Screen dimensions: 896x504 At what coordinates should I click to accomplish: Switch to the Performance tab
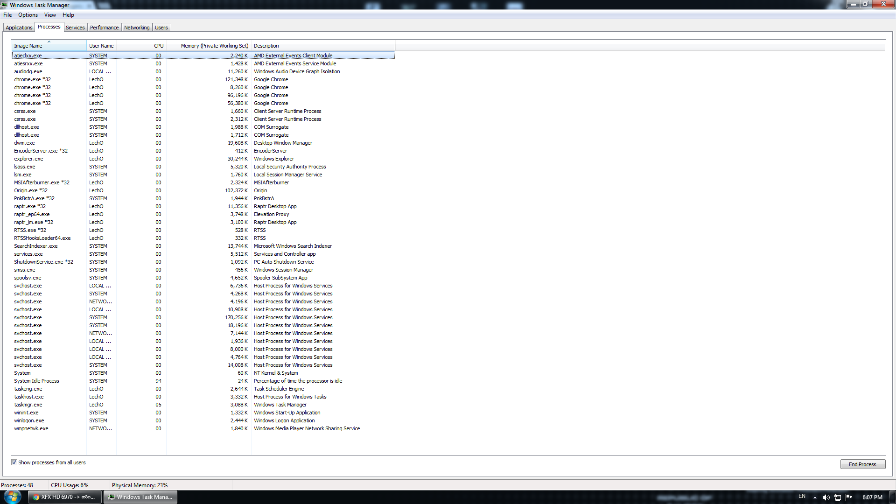tap(104, 28)
